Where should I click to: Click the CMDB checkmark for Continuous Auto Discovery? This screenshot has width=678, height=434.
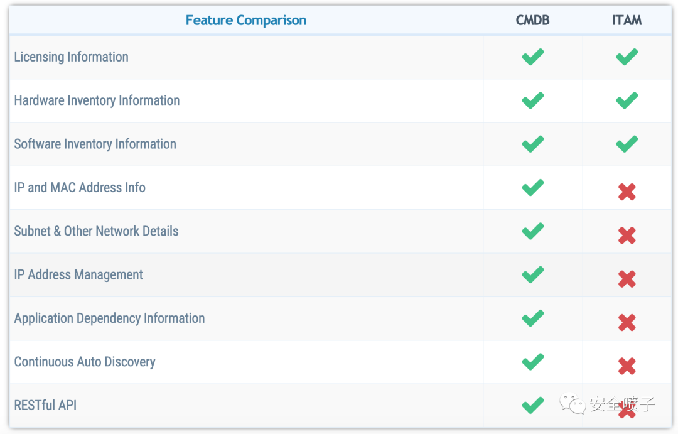point(532,362)
